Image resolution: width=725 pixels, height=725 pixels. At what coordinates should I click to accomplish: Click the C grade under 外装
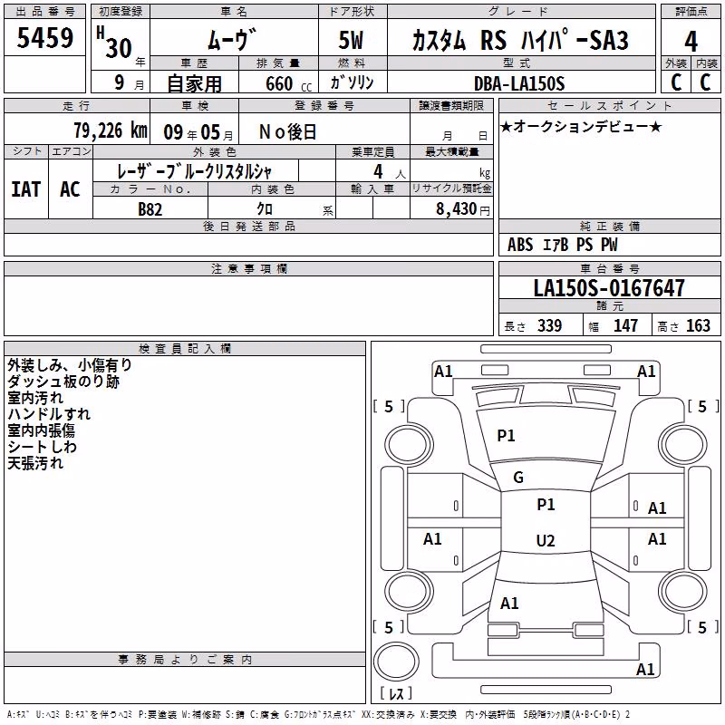click(676, 82)
